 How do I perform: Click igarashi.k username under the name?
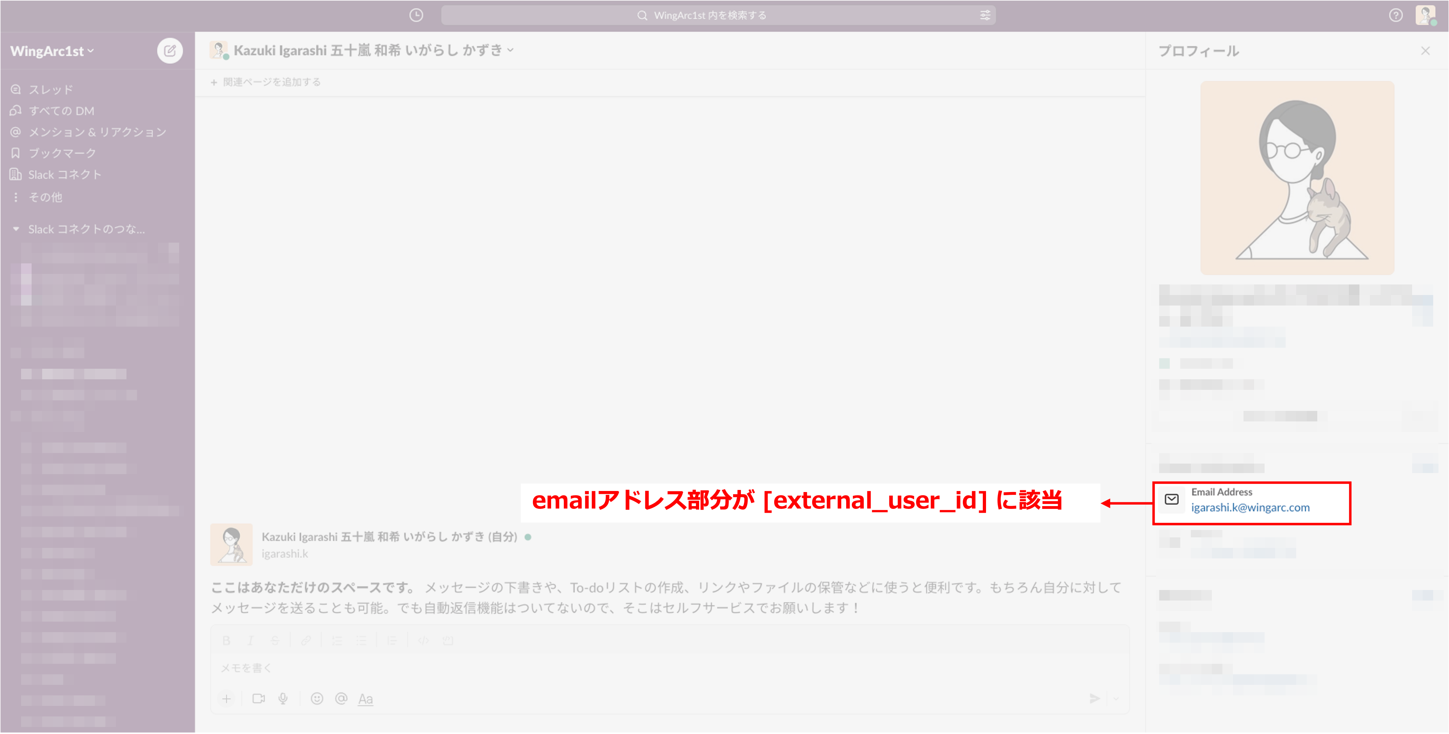(285, 553)
